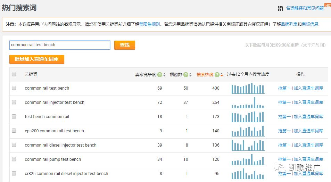The height and width of the screenshot is (182, 331).
Task: Click the orange 查找 search button
Action: [x=124, y=45]
